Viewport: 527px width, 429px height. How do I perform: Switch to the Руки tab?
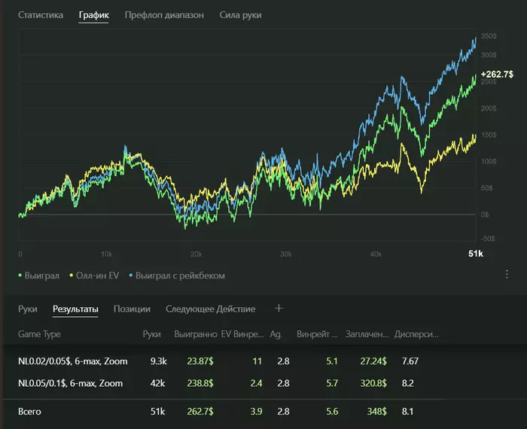(28, 309)
